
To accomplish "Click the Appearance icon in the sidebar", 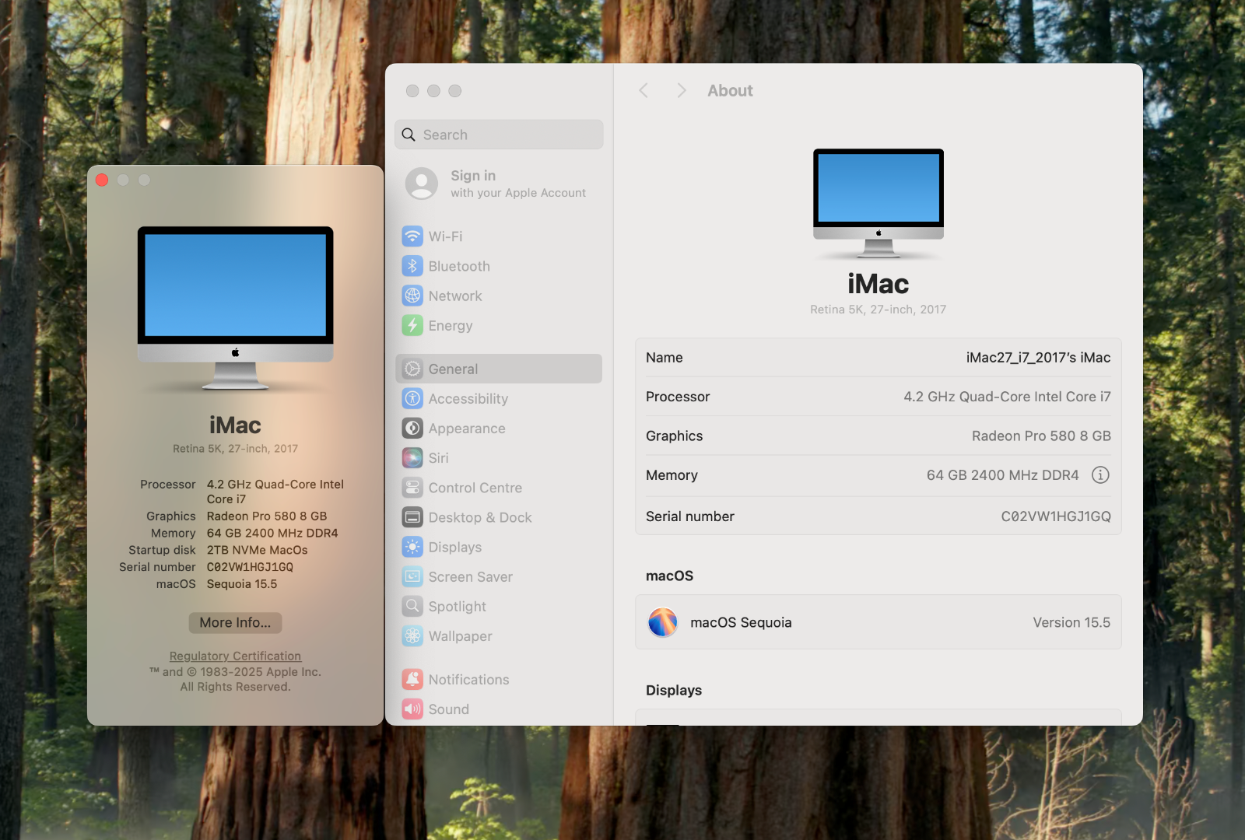I will coord(412,428).
